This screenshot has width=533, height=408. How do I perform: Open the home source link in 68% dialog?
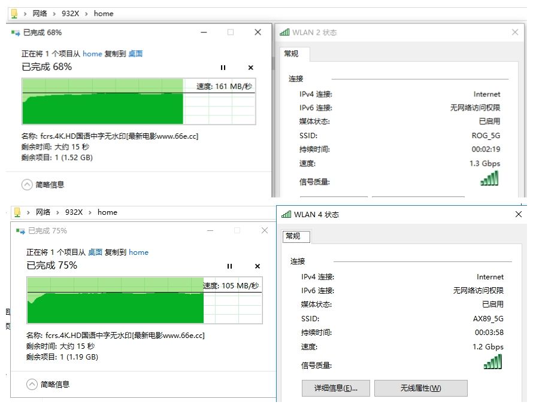92,54
